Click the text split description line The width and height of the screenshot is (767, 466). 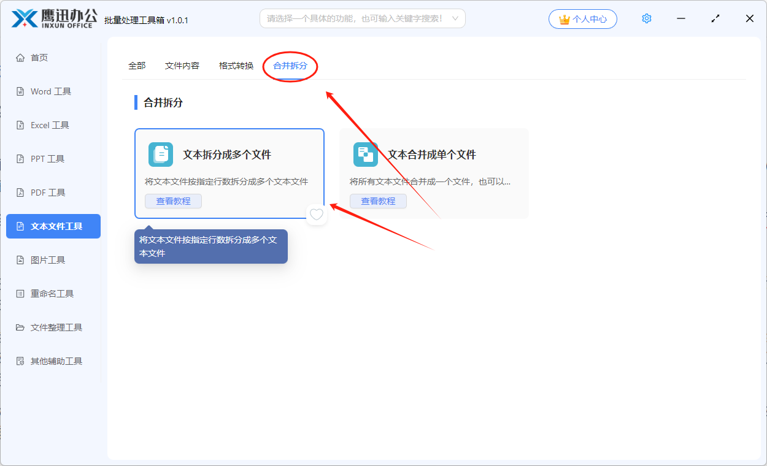pyautogui.click(x=226, y=182)
